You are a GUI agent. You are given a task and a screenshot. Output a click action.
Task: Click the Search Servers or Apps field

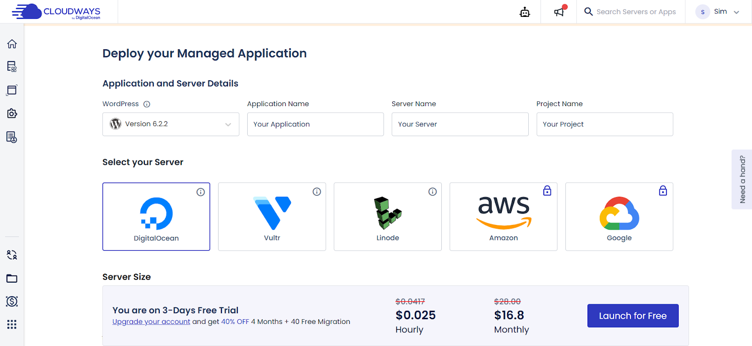(x=636, y=12)
